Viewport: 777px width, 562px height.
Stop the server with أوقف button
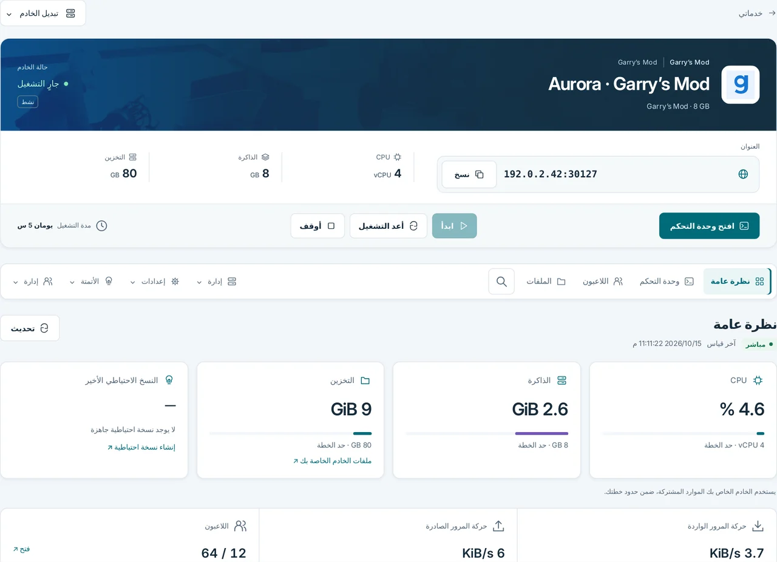(x=317, y=226)
